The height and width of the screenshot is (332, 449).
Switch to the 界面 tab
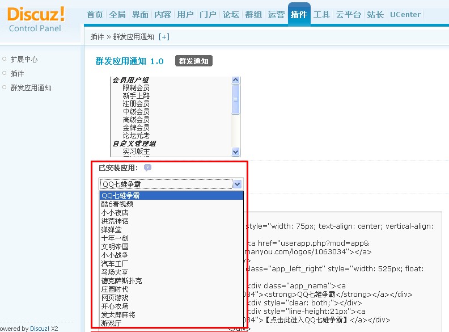click(140, 15)
